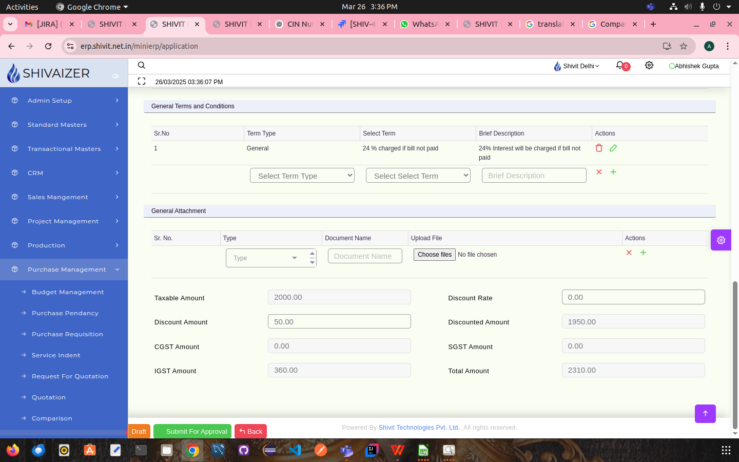
Task: Click Submit For Approval button
Action: 192,431
